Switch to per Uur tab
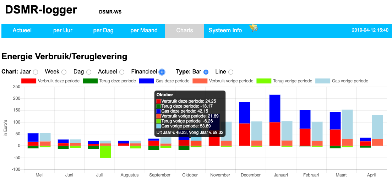This screenshot has height=185, width=392. point(63,31)
